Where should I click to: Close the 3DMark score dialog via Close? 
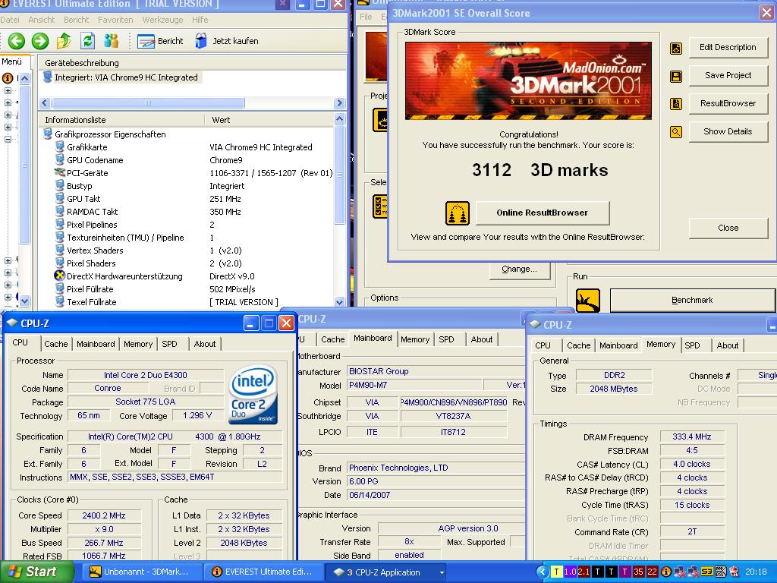click(728, 228)
